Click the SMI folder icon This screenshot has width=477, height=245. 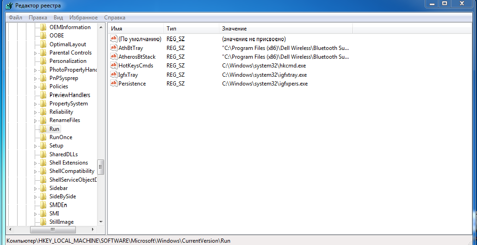pyautogui.click(x=43, y=214)
